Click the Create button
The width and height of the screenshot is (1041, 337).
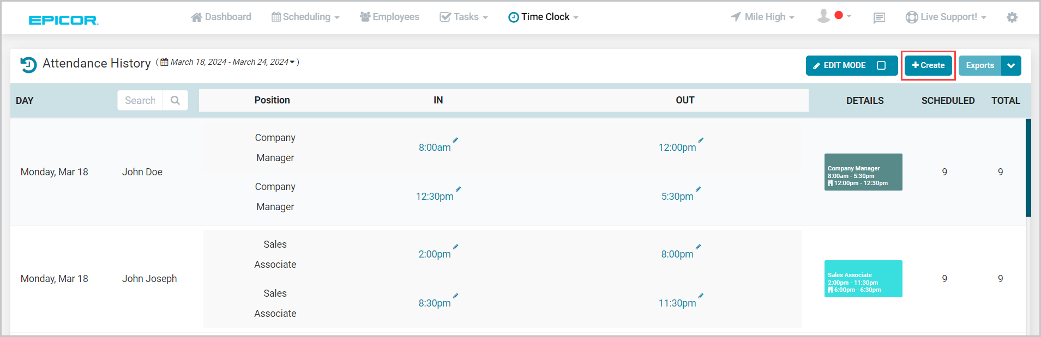928,65
